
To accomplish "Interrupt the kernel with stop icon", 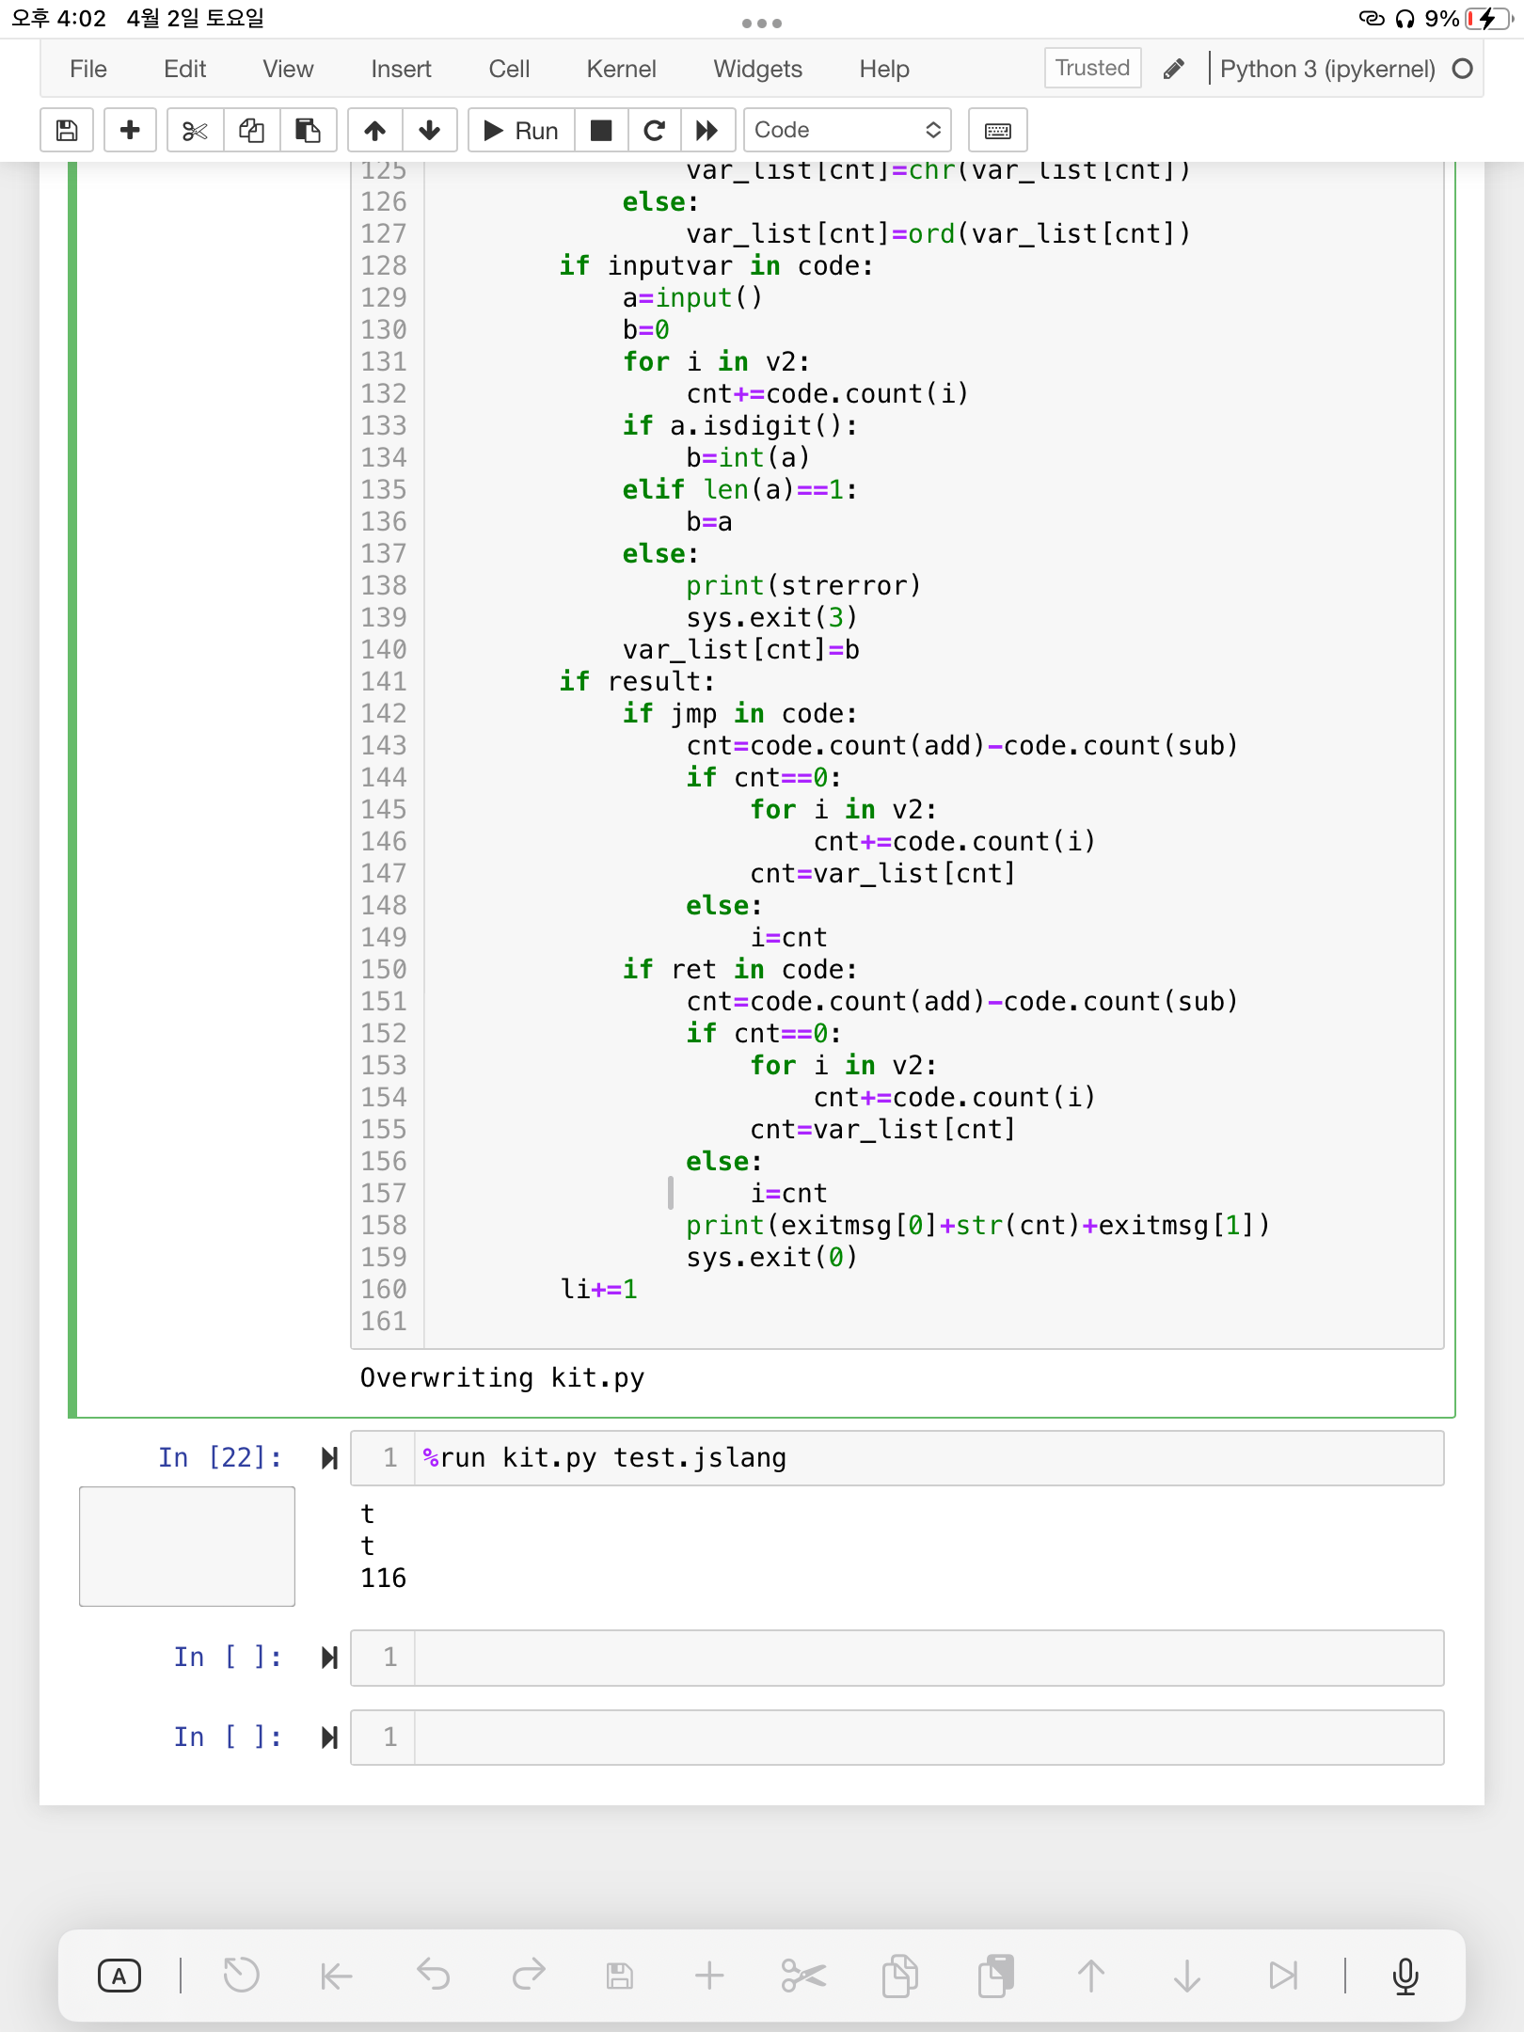I will [601, 130].
